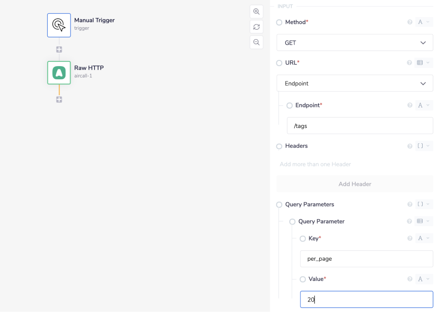Click the per_page key input field
The width and height of the screenshot is (438, 312).
pyautogui.click(x=366, y=259)
